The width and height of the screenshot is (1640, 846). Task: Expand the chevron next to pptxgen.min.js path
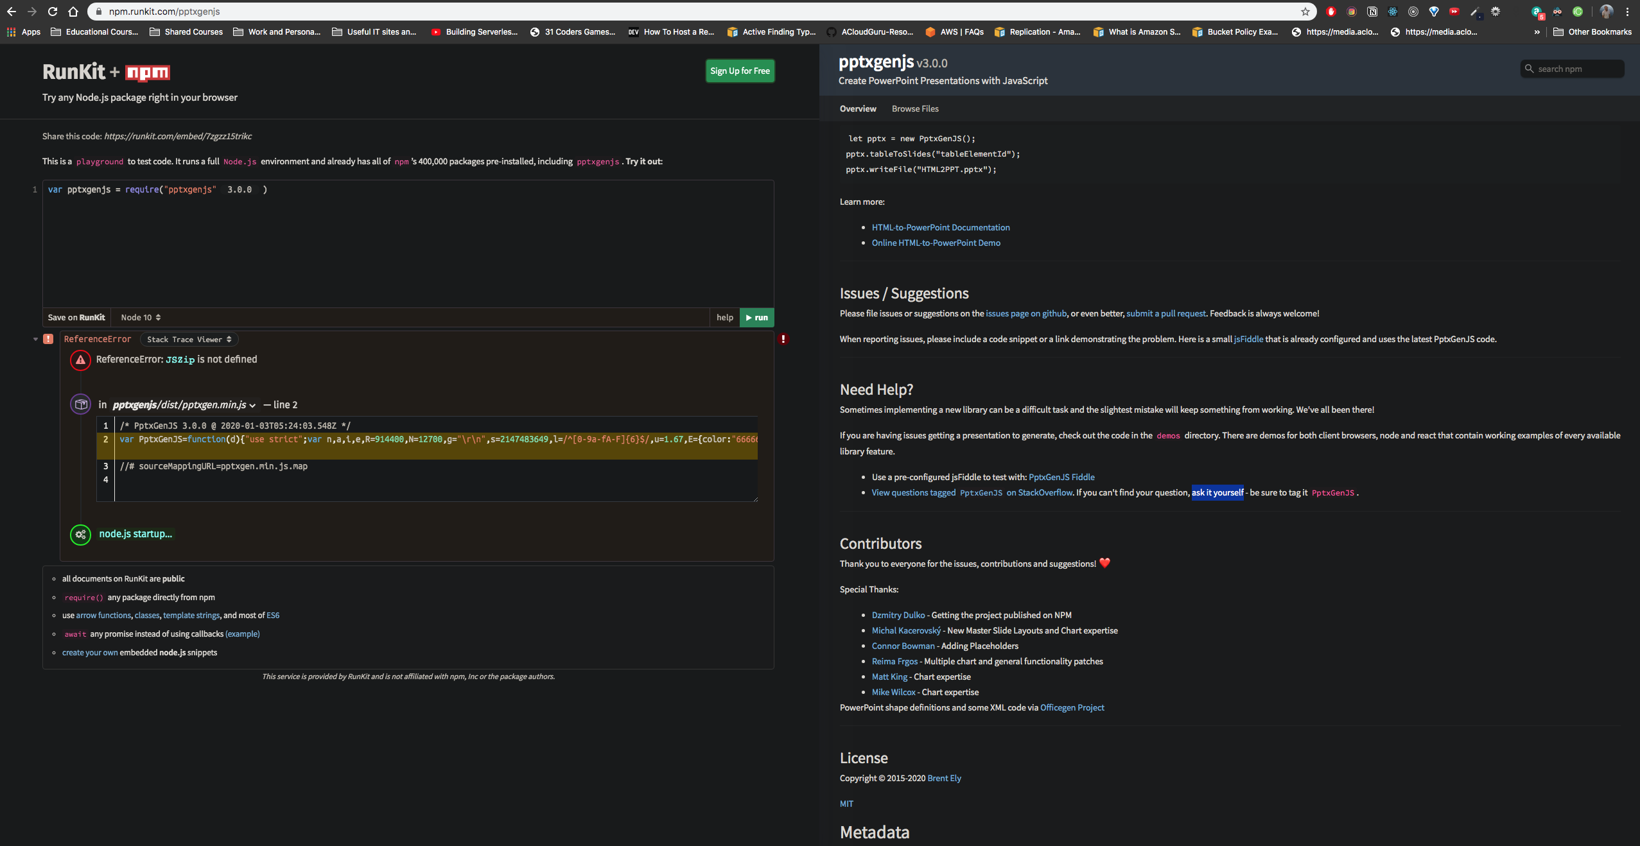coord(252,405)
